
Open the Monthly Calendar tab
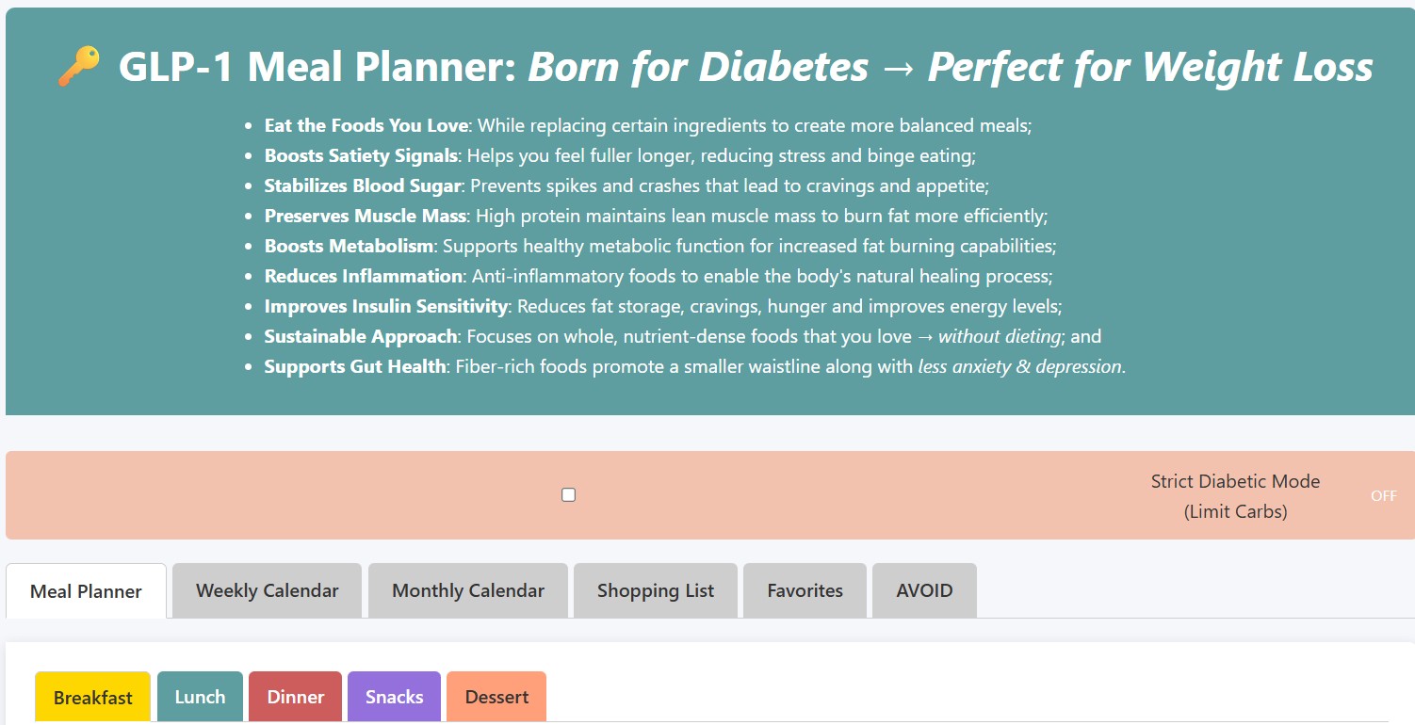[x=468, y=591]
